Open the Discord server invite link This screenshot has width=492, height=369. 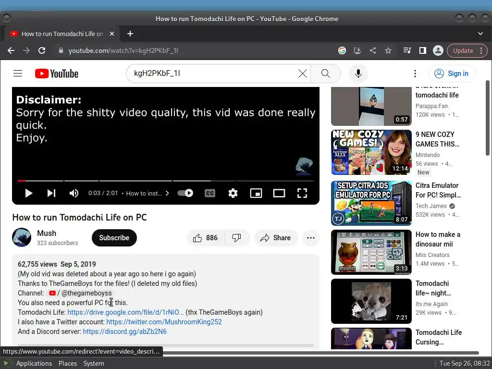coord(124,332)
